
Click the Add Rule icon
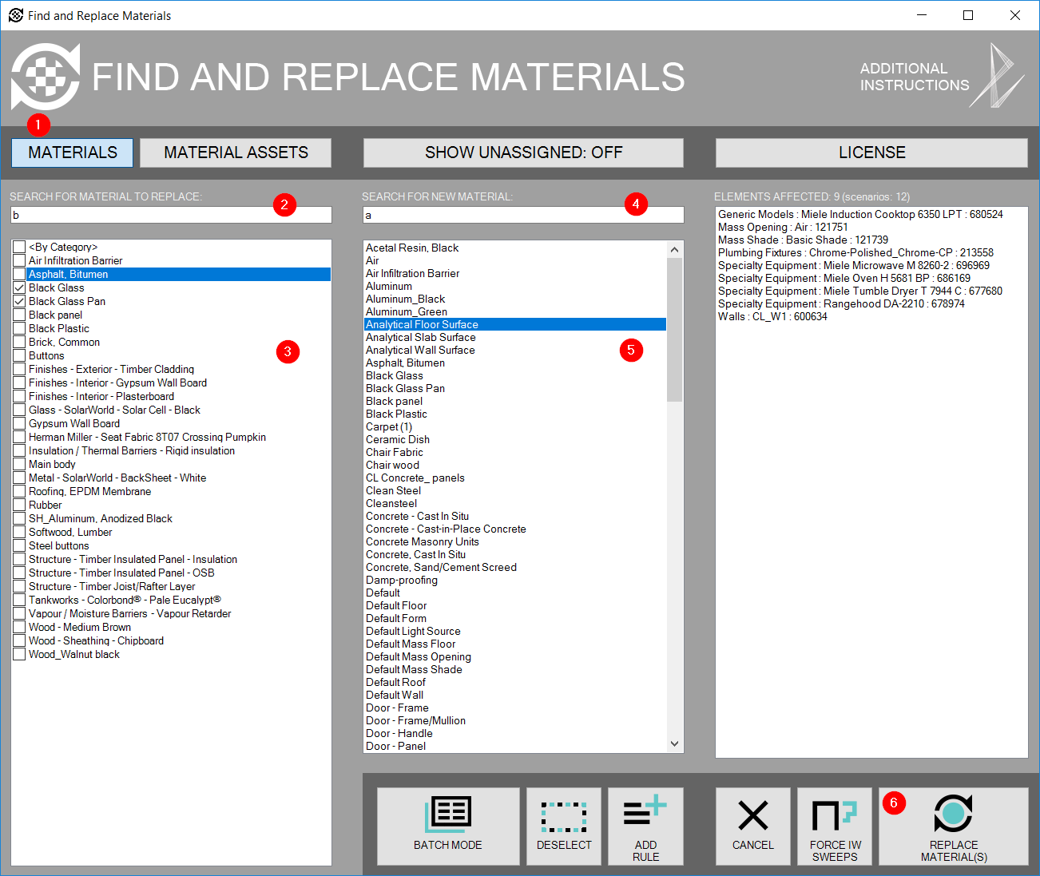click(x=645, y=826)
